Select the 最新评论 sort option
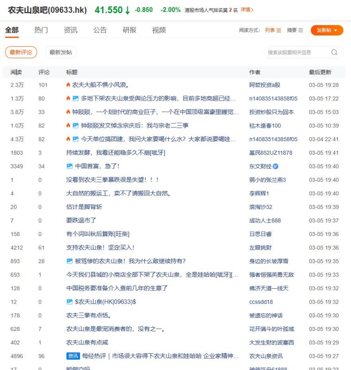 pos(21,52)
